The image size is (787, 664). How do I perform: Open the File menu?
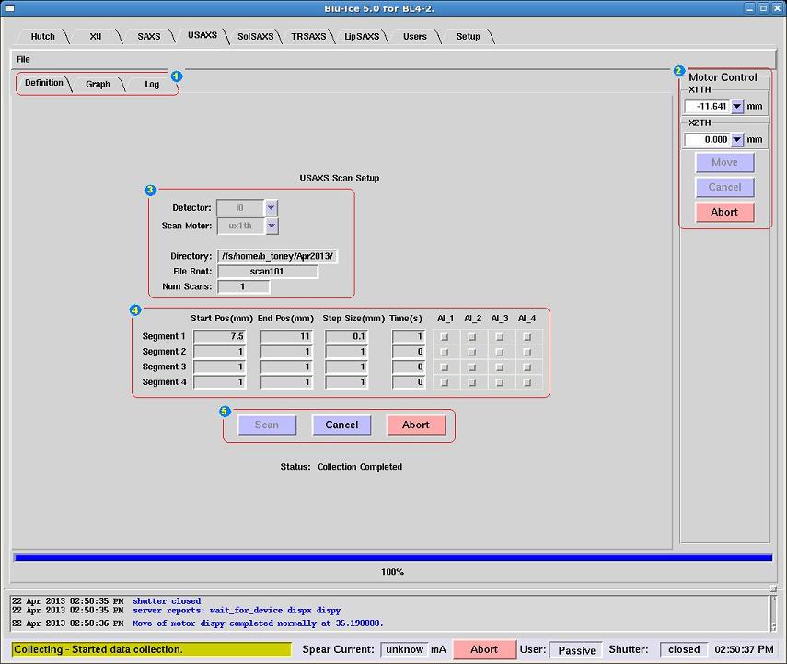23,59
